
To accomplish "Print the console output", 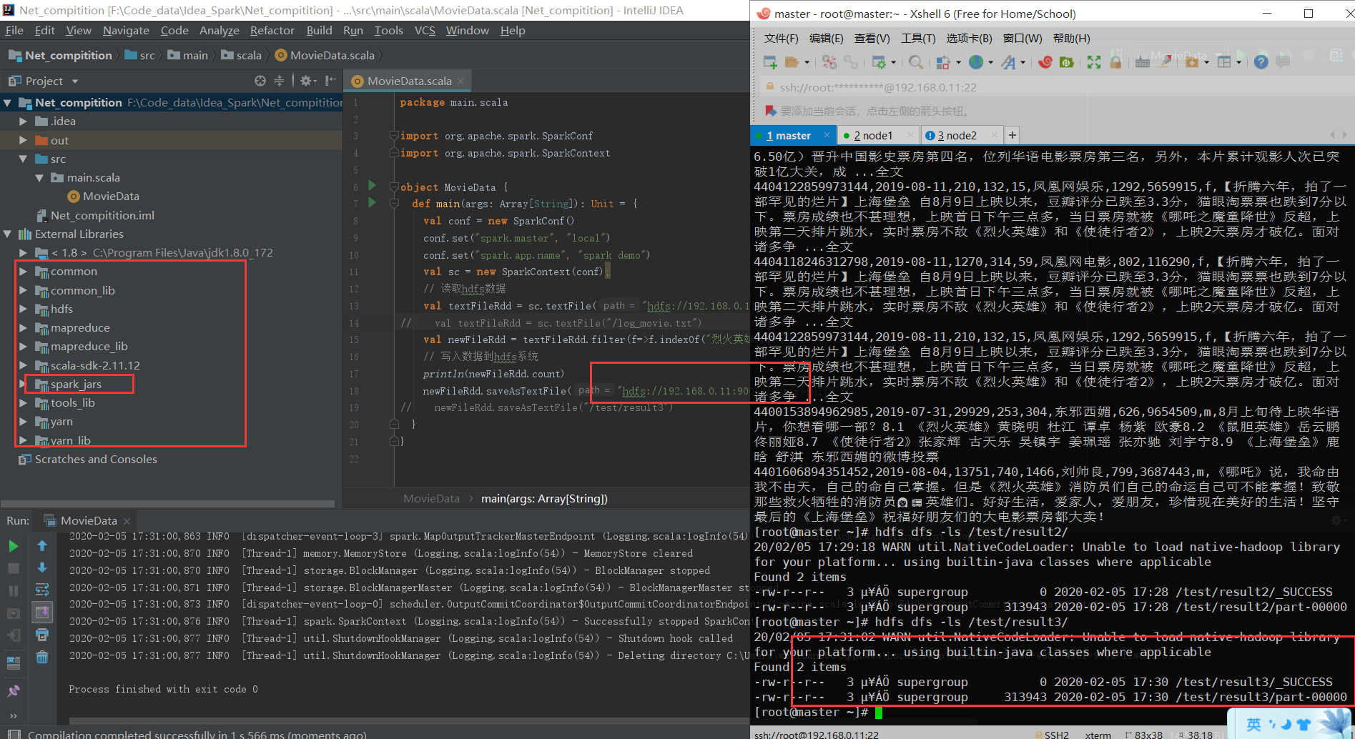I will (42, 635).
